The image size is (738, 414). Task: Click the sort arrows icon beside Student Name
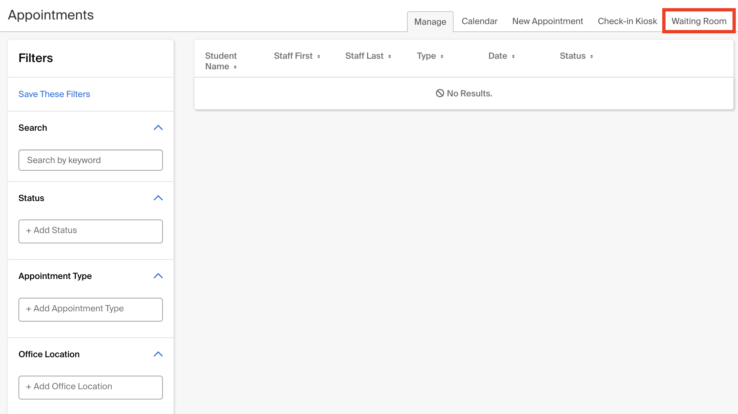pos(235,67)
